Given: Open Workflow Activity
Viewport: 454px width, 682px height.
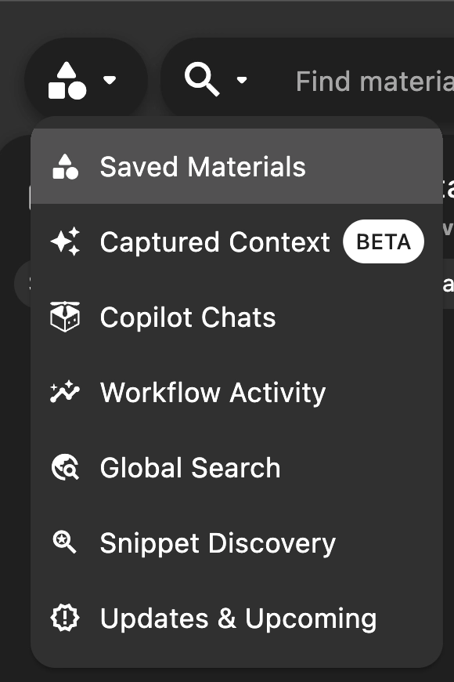Looking at the screenshot, I should pyautogui.click(x=212, y=392).
